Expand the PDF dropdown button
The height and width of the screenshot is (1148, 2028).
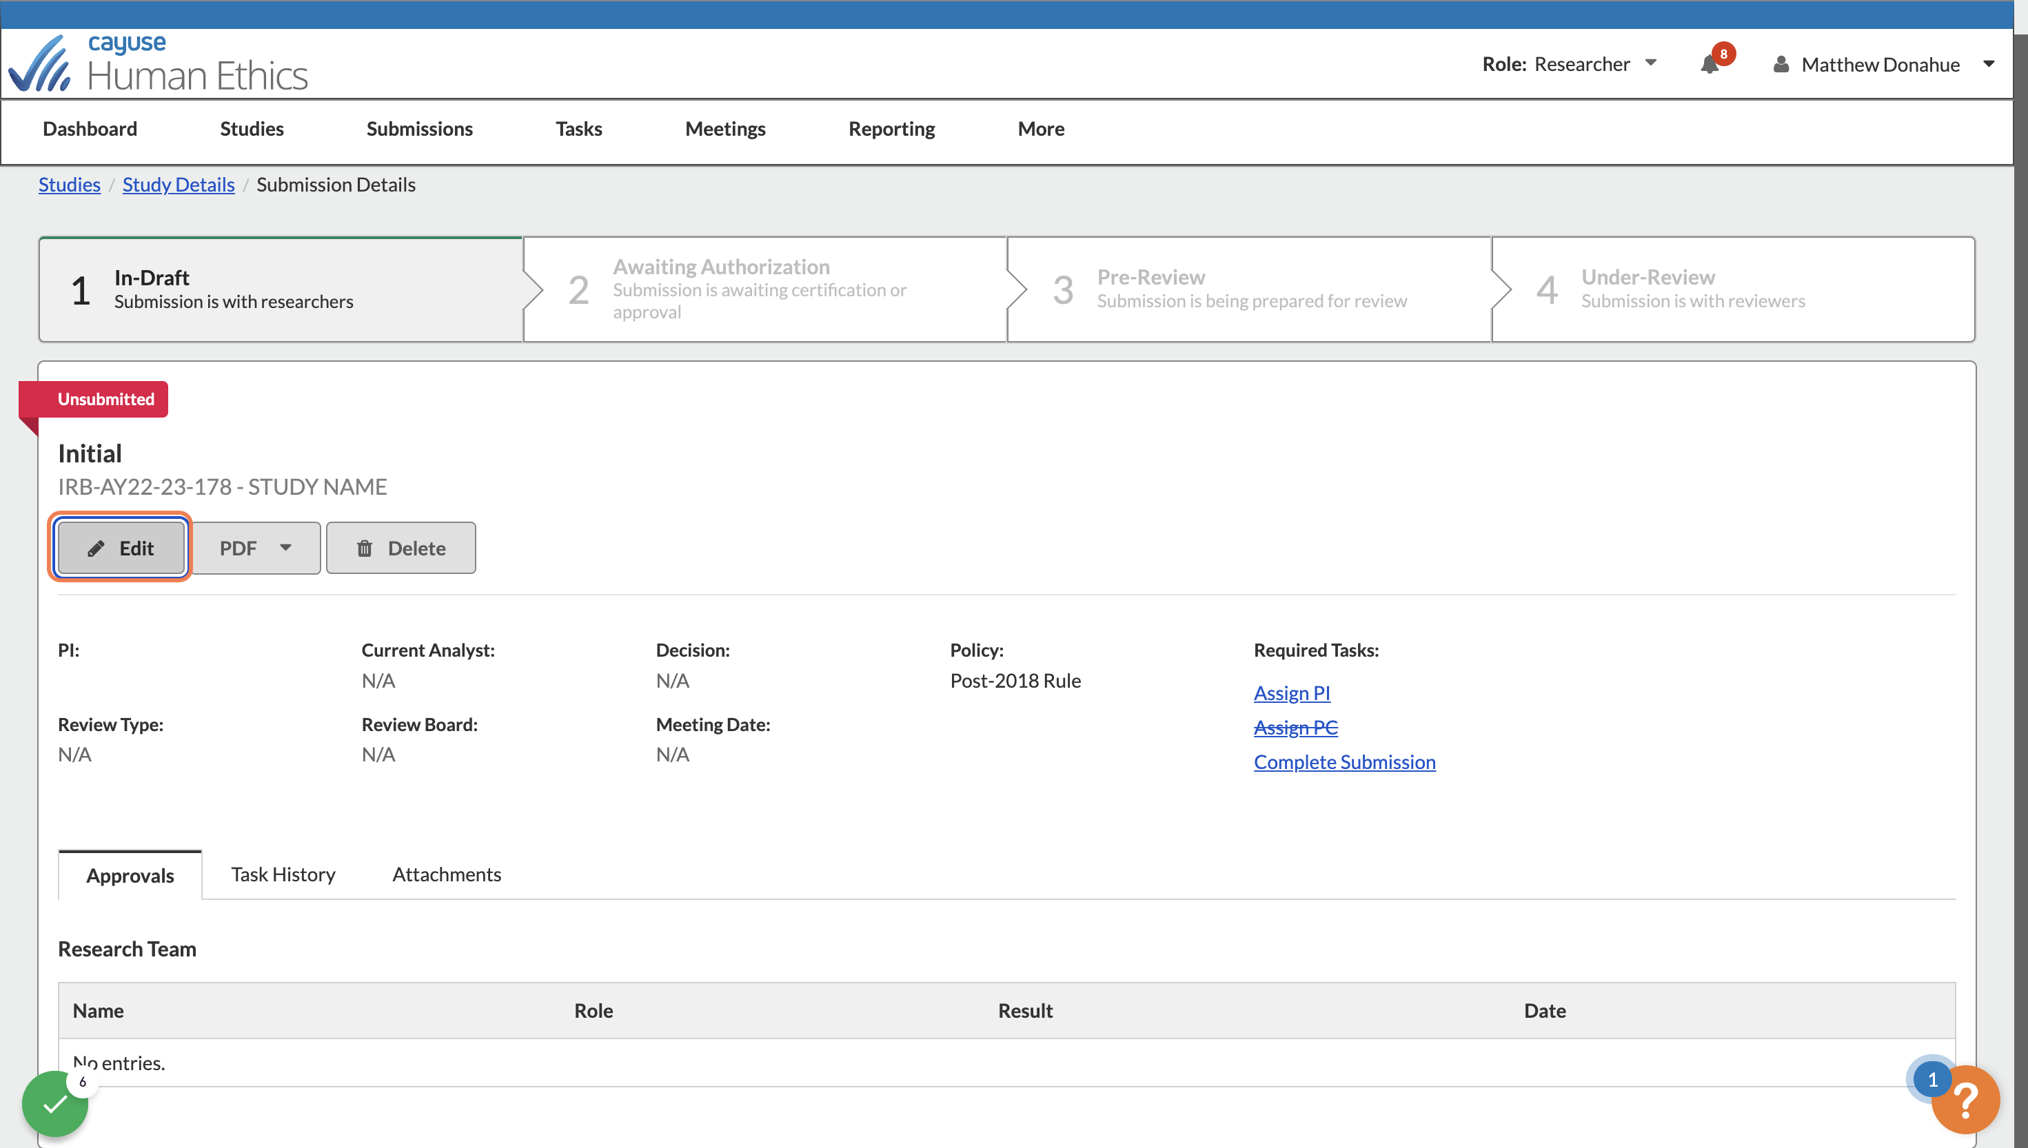pyautogui.click(x=256, y=547)
